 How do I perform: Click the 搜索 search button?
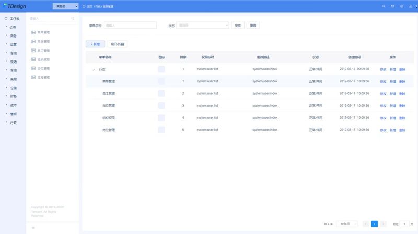(x=238, y=26)
